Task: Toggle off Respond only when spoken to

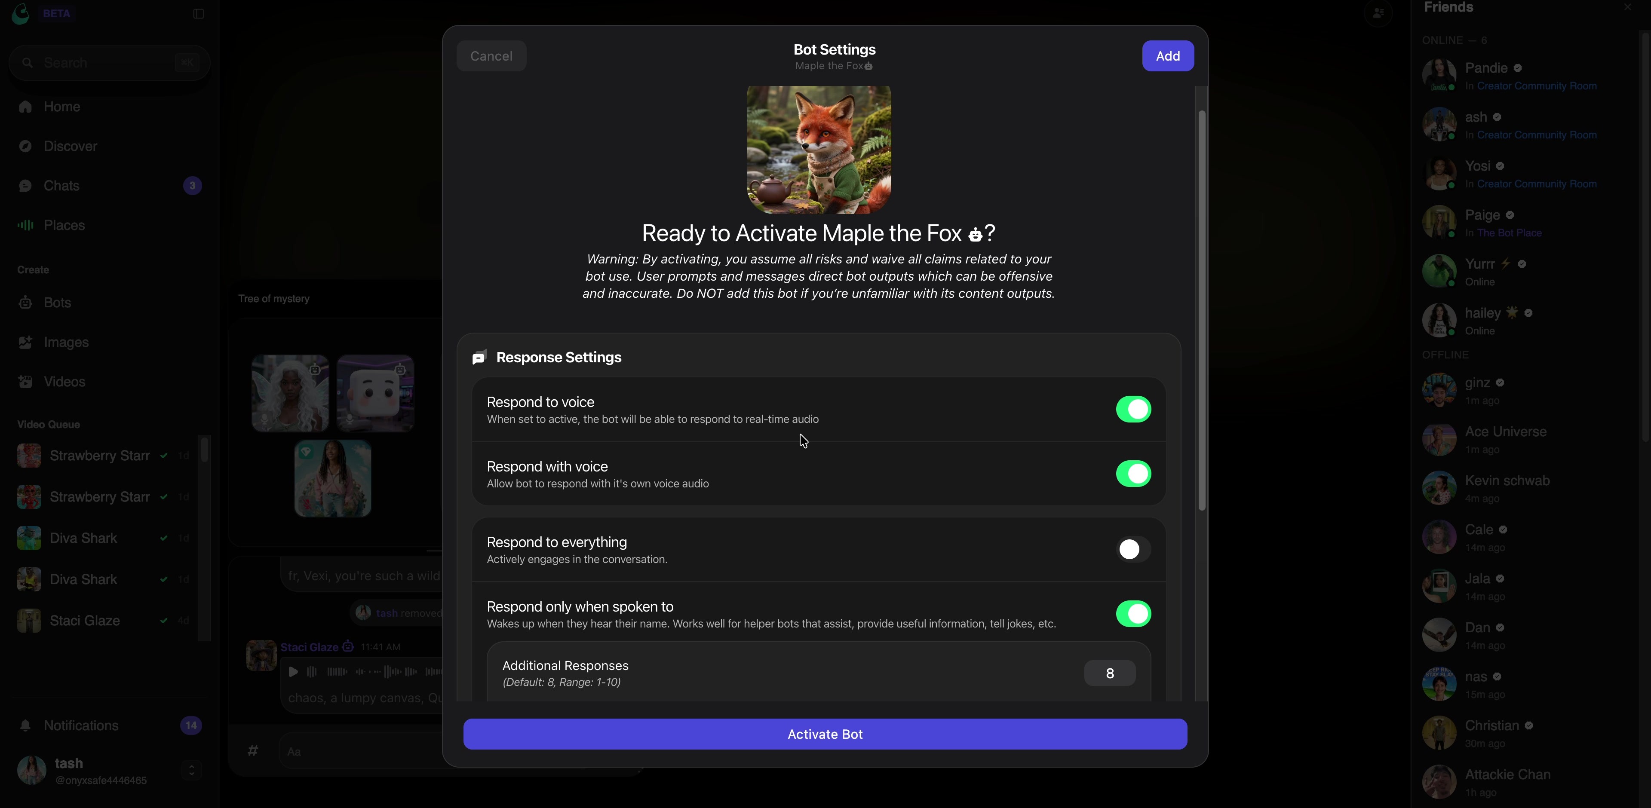Action: (1133, 614)
